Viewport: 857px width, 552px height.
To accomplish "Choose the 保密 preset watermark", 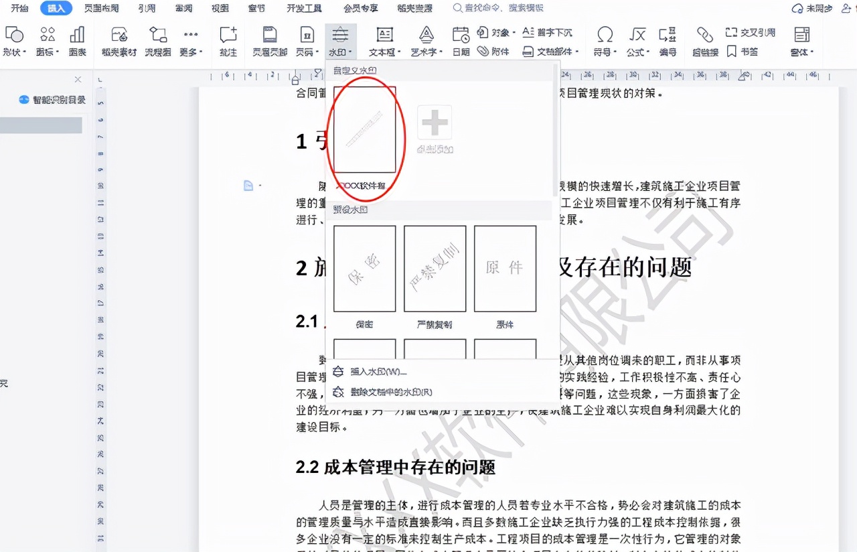I will pyautogui.click(x=364, y=269).
